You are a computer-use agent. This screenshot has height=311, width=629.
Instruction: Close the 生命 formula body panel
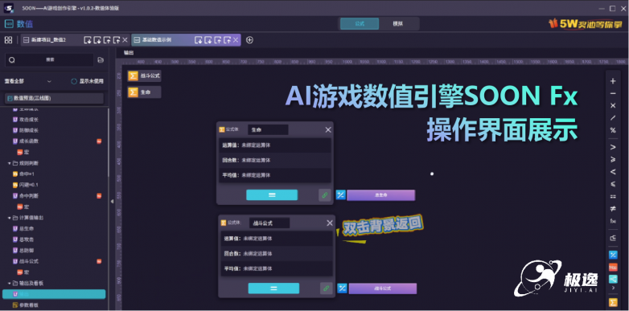(x=328, y=130)
